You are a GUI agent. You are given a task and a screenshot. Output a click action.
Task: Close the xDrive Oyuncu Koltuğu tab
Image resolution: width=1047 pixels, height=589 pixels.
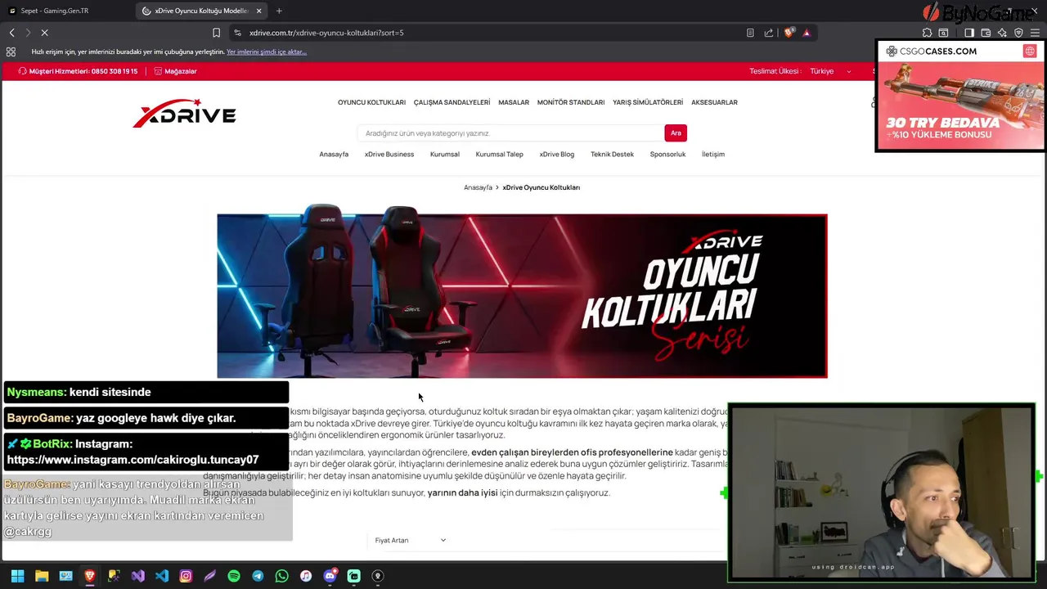(x=259, y=11)
